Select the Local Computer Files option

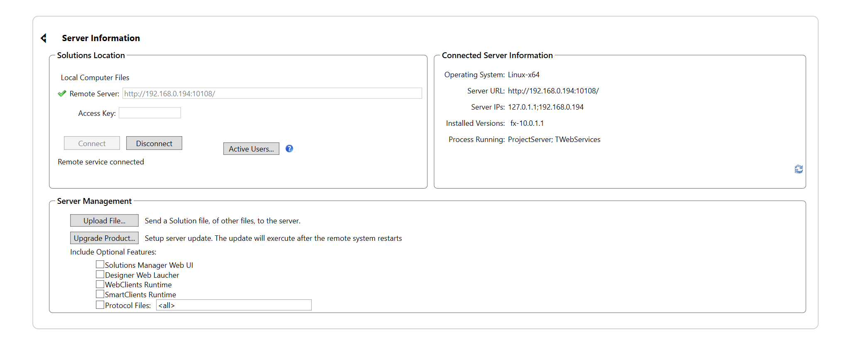point(95,78)
